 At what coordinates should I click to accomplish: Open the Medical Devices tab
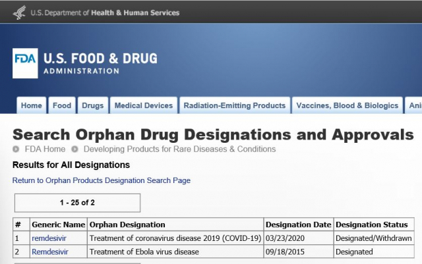[144, 105]
